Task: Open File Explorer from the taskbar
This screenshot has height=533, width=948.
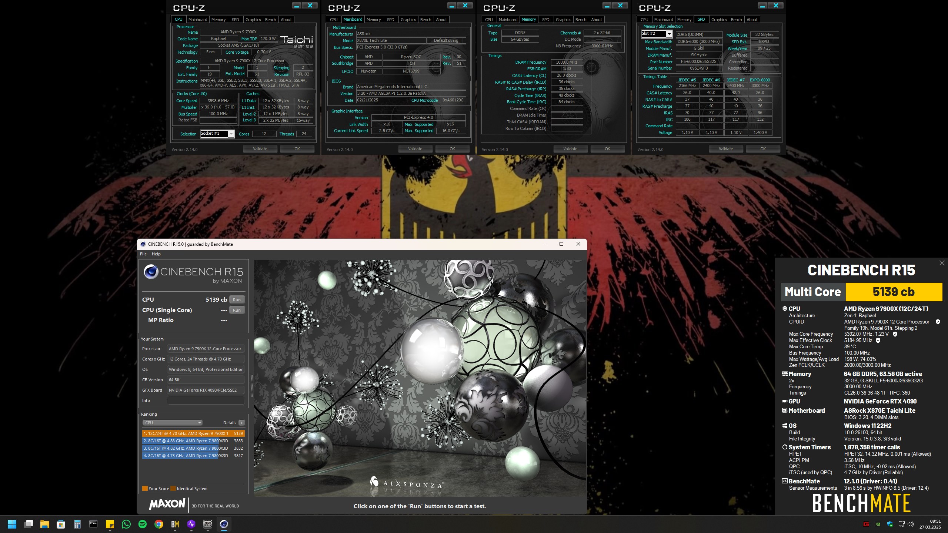Action: (x=45, y=524)
